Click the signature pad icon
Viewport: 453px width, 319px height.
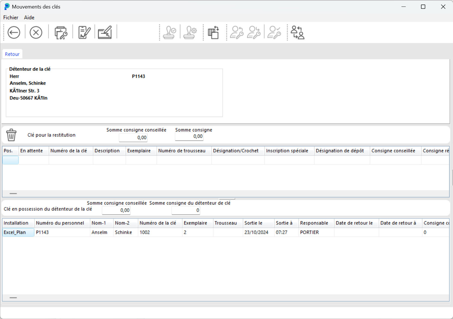(105, 33)
